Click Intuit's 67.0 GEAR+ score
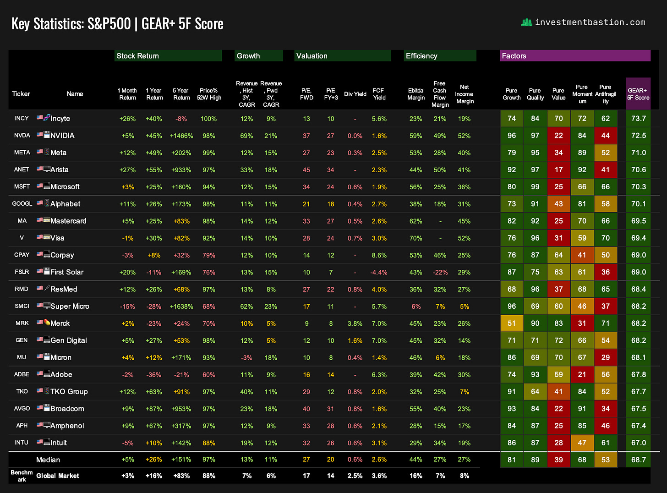 [x=638, y=443]
